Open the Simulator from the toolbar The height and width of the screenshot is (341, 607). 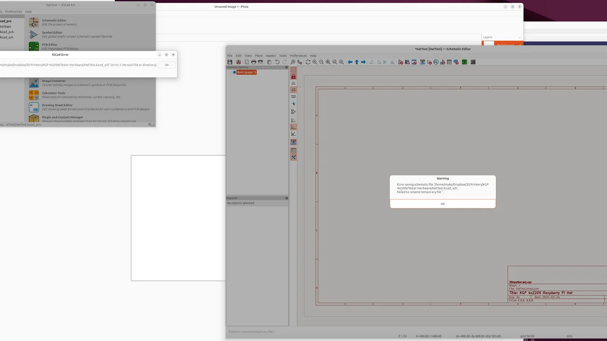[436, 62]
